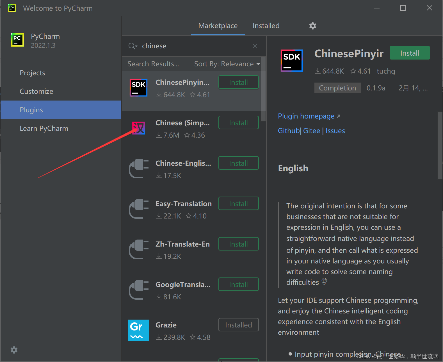Install the Chinese-English plugin
This screenshot has height=362, width=443.
[x=238, y=163]
